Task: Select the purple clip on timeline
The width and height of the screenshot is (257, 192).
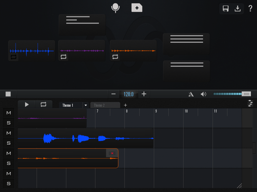Action: pos(52,118)
